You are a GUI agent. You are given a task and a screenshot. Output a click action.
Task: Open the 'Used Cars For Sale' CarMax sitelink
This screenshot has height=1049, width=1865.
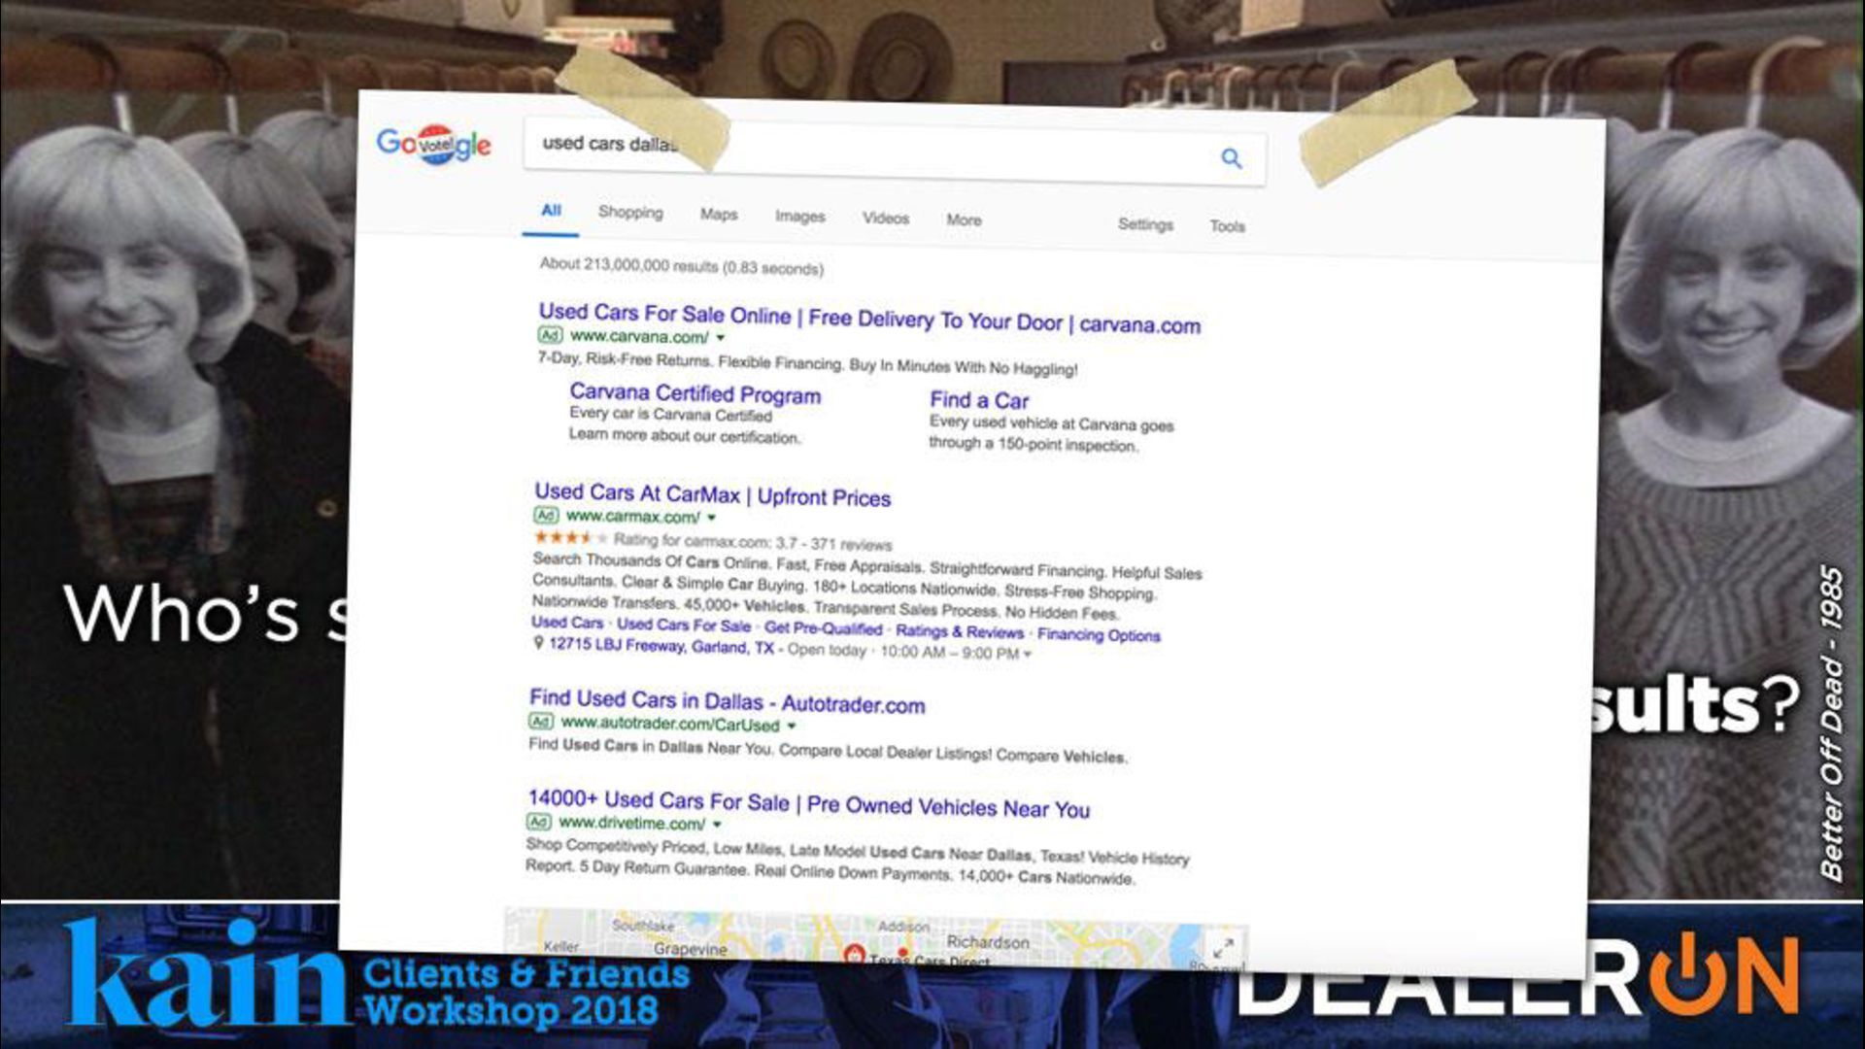[684, 626]
